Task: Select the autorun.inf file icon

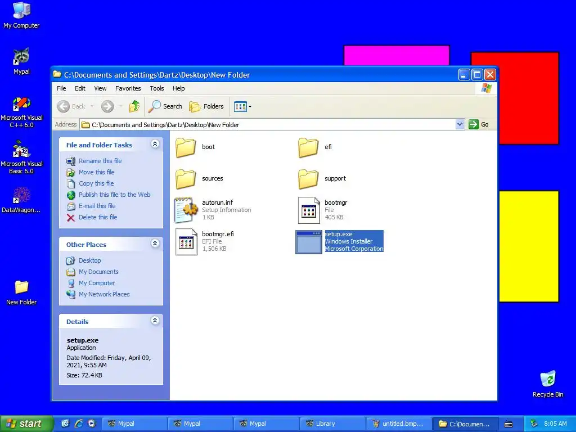Action: [186, 210]
